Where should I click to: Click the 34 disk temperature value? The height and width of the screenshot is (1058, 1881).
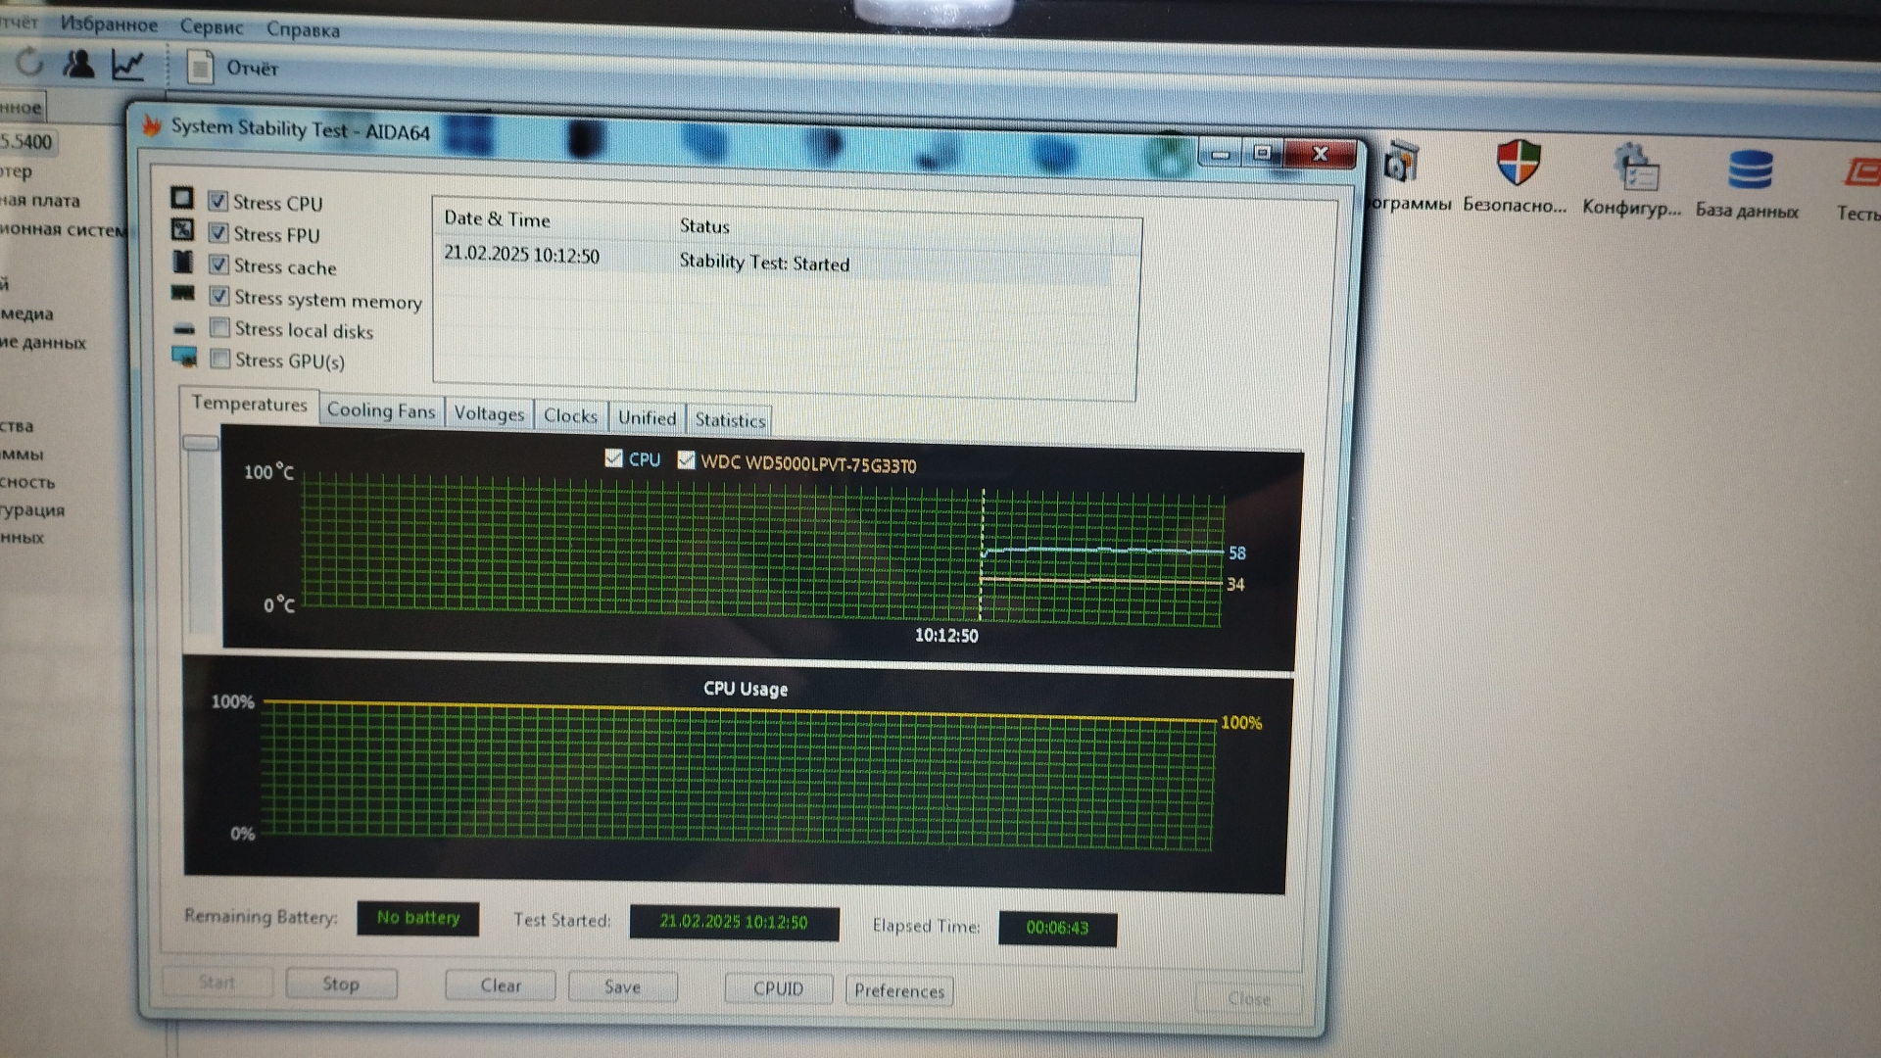[1235, 584]
